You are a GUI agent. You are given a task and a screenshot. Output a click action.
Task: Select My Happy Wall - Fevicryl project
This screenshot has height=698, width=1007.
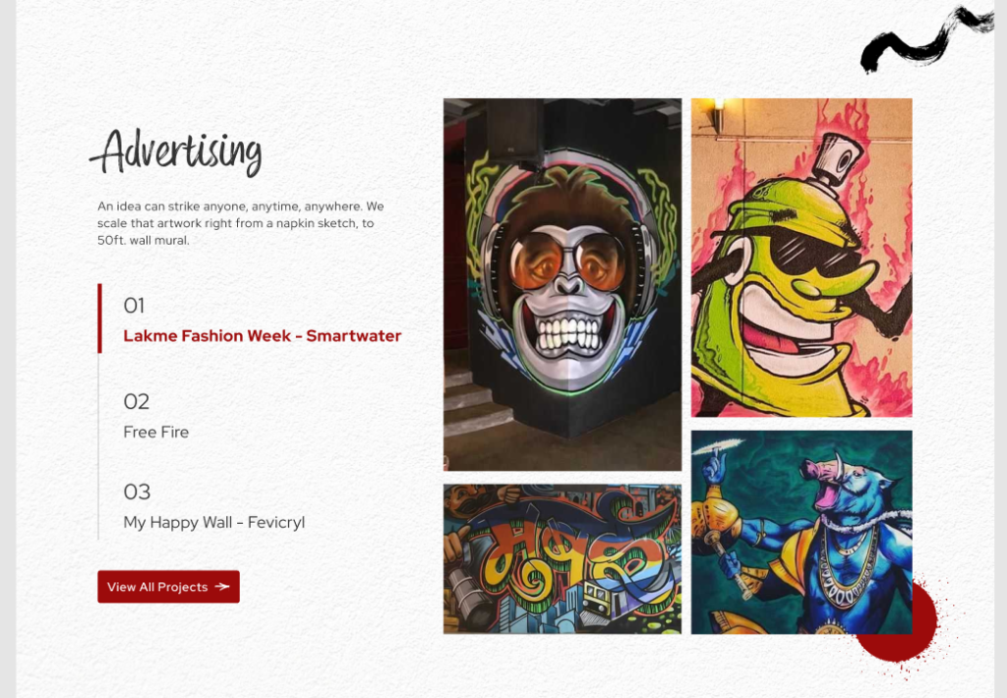click(x=213, y=523)
